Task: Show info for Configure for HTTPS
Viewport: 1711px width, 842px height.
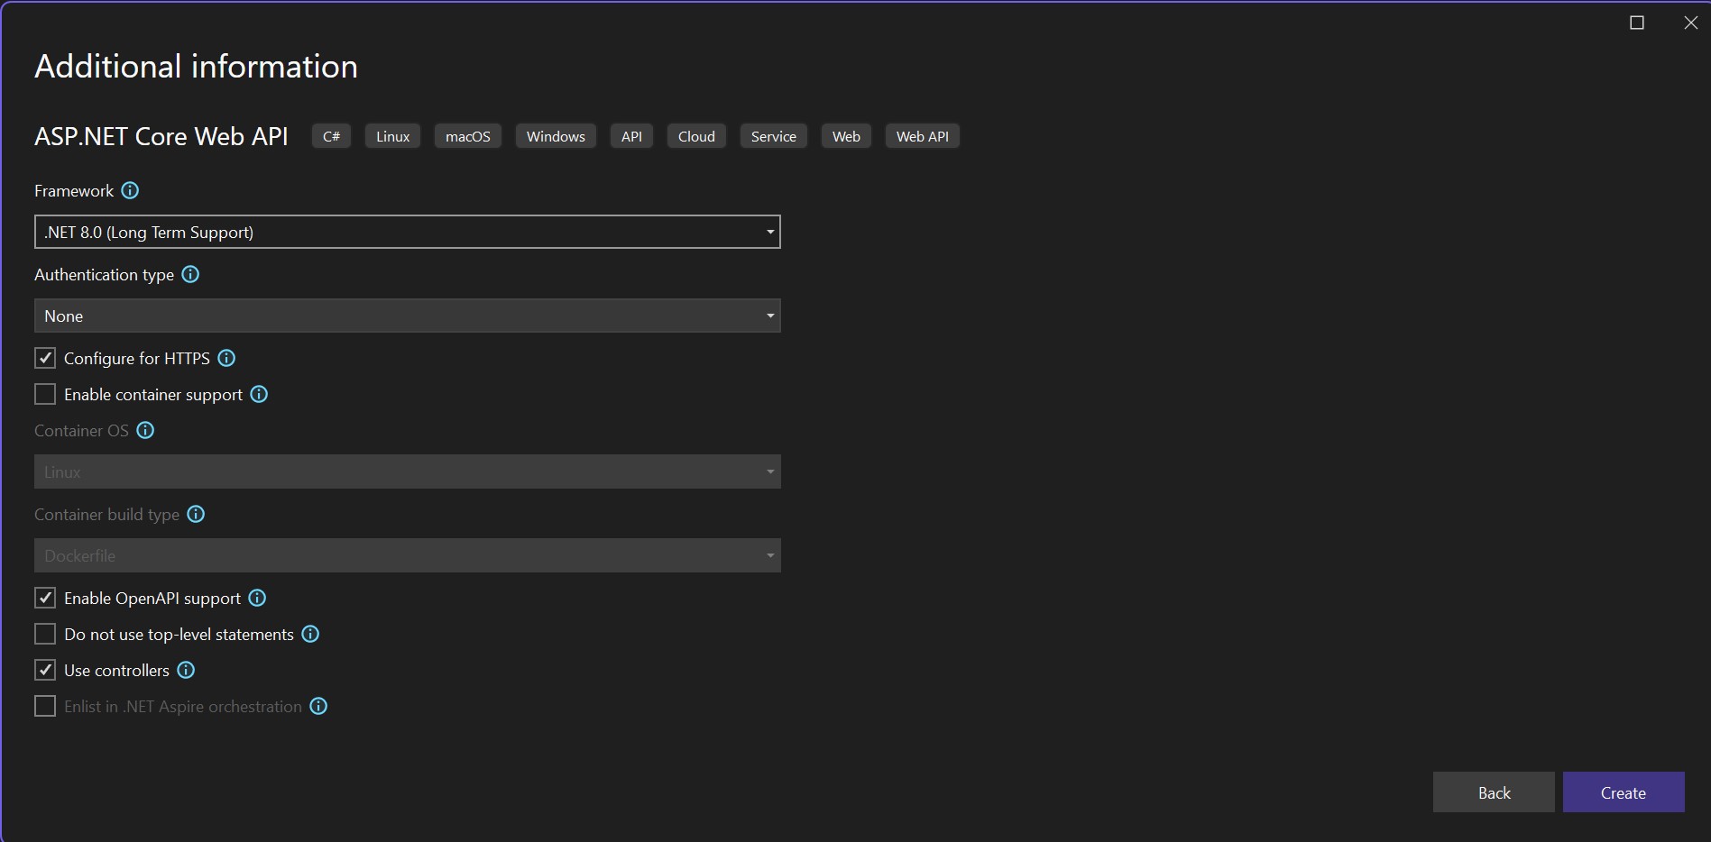Action: [x=227, y=358]
